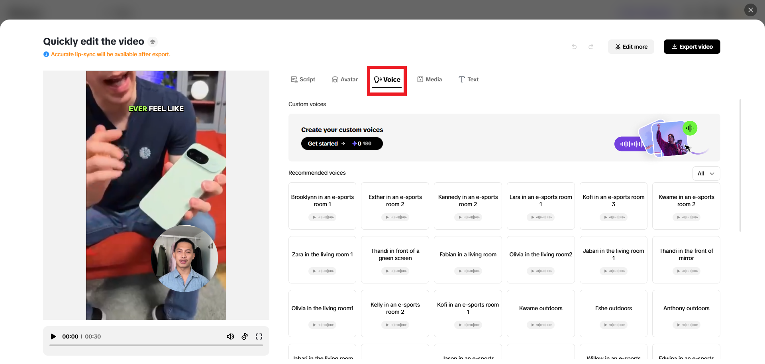Click the info icon before lip-sync notice
765x364 pixels.
(46, 54)
